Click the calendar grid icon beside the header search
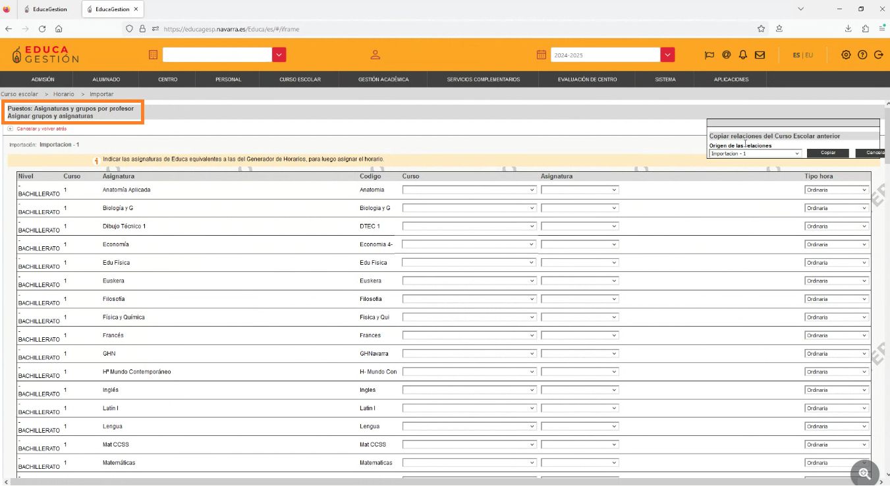 coord(153,55)
